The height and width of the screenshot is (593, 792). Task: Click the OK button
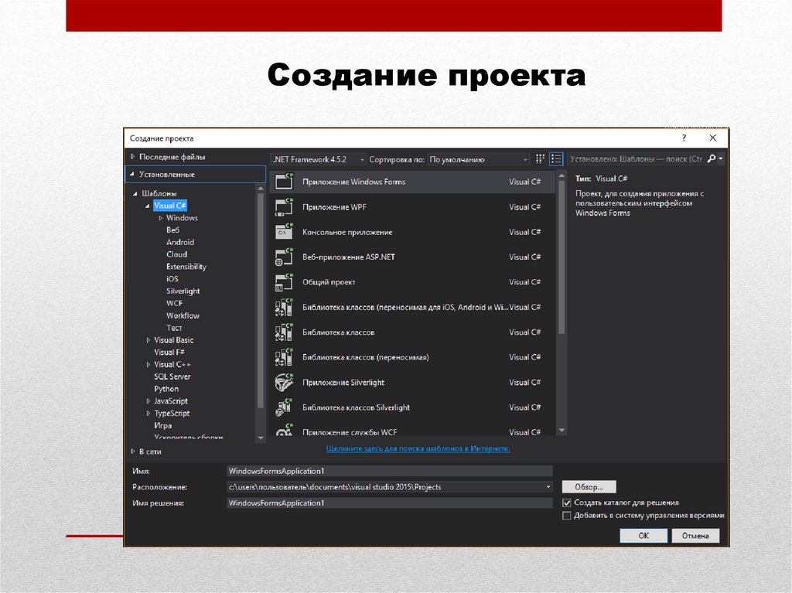(643, 536)
